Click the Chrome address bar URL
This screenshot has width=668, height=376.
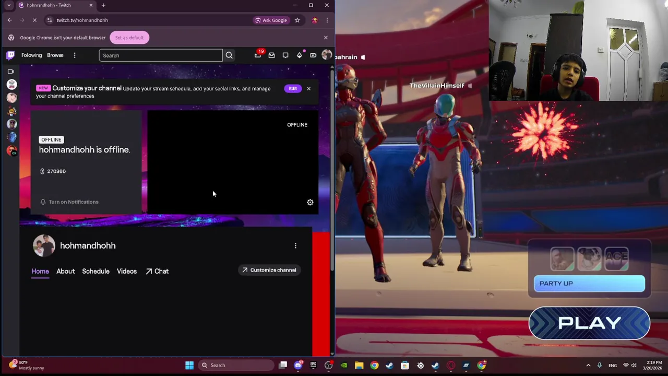[x=82, y=20]
